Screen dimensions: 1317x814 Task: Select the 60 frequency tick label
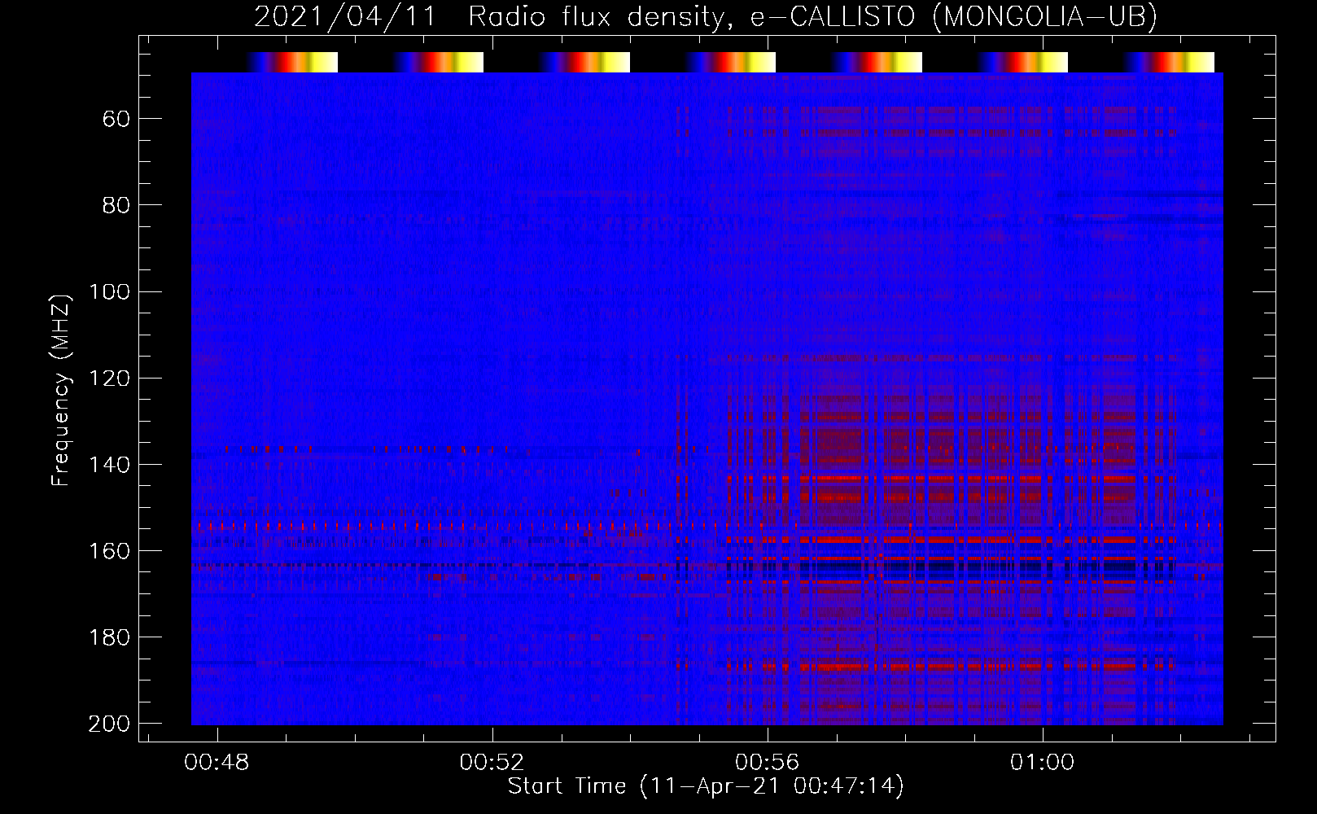tap(116, 120)
